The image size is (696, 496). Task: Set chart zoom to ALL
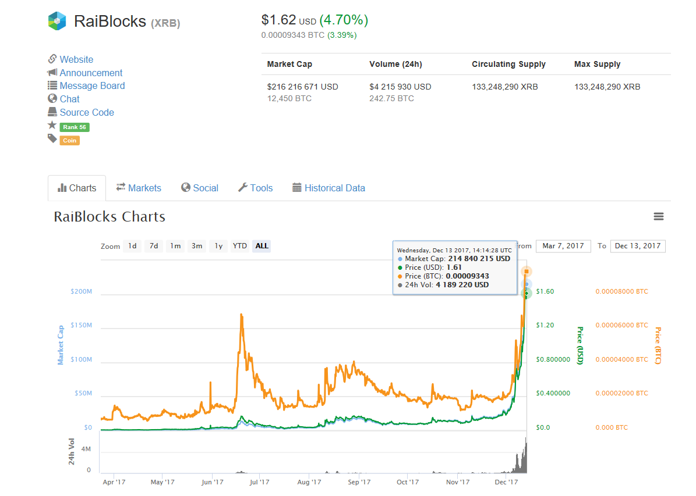262,246
